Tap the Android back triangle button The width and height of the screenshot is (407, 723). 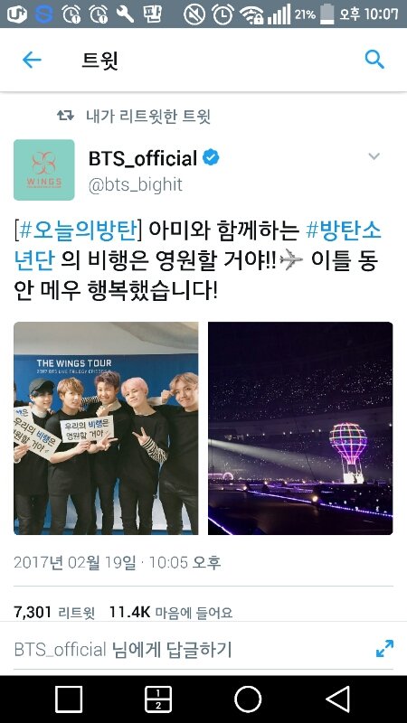337,699
